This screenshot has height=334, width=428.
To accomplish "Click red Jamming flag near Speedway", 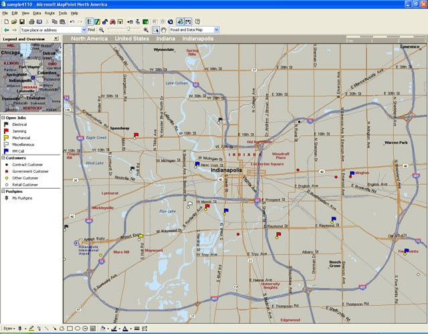I will (136, 135).
